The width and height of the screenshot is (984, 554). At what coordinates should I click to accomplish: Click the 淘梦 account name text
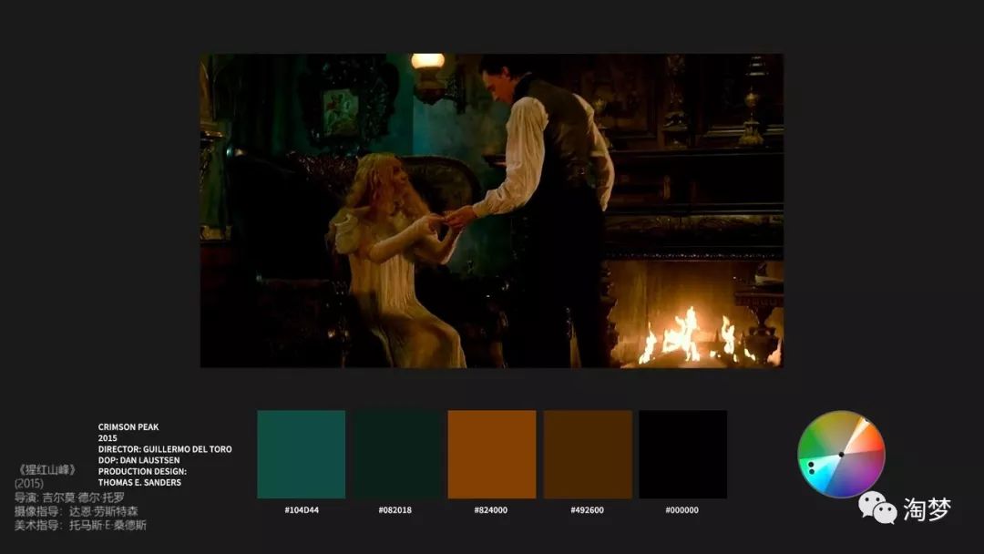pyautogui.click(x=927, y=509)
